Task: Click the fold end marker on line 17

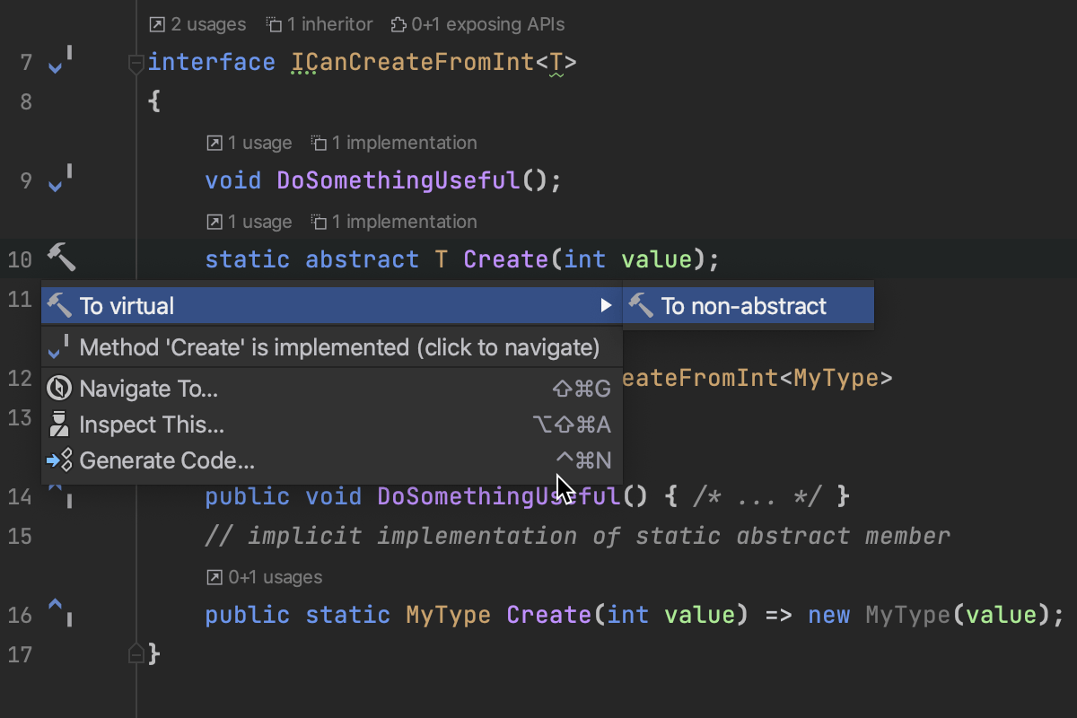Action: pos(136,653)
